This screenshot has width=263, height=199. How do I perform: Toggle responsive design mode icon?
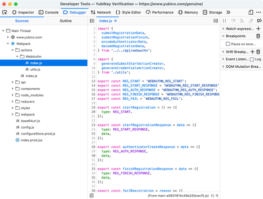[251, 13]
